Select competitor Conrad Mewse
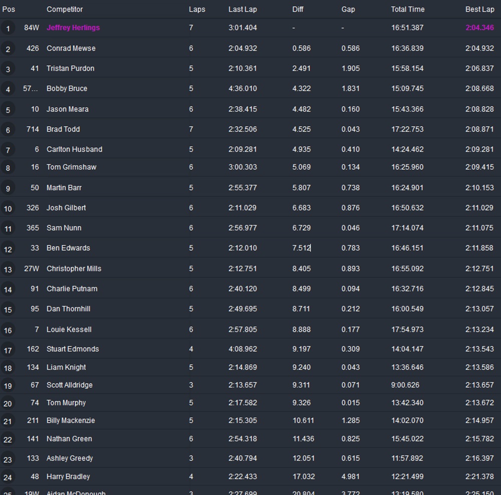This screenshot has width=501, height=495. 71,48
